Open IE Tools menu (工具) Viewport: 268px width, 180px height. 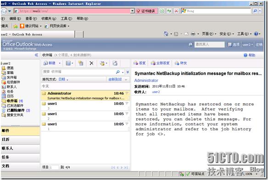point(67,18)
